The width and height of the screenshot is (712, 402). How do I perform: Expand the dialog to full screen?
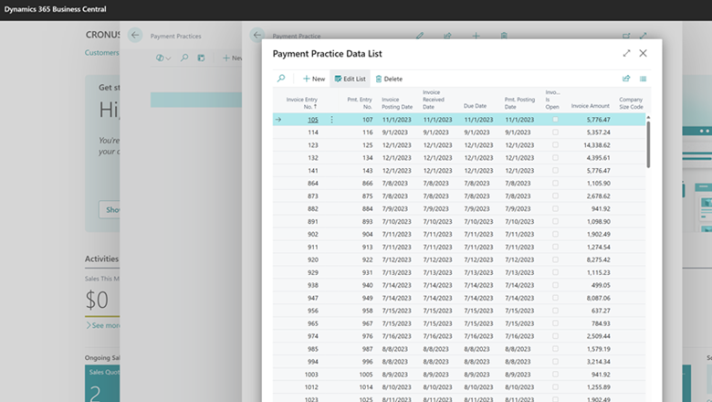[626, 54]
